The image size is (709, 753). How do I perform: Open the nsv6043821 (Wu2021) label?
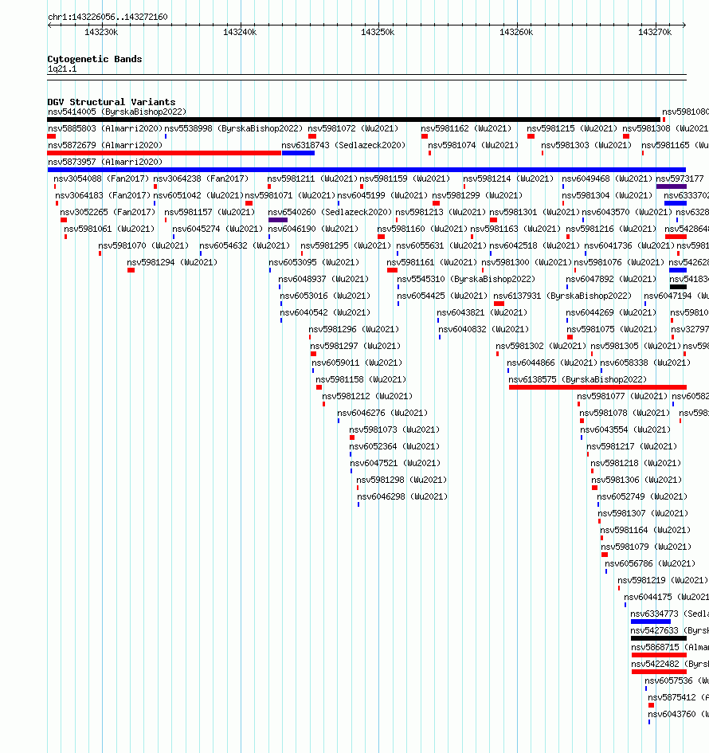[x=482, y=312]
